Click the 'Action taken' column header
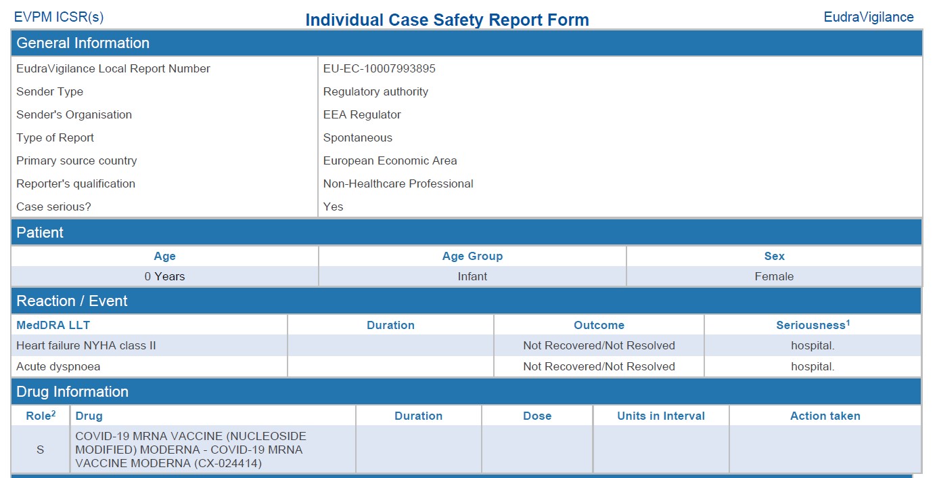Screen dimensions: 937x478 [x=825, y=416]
